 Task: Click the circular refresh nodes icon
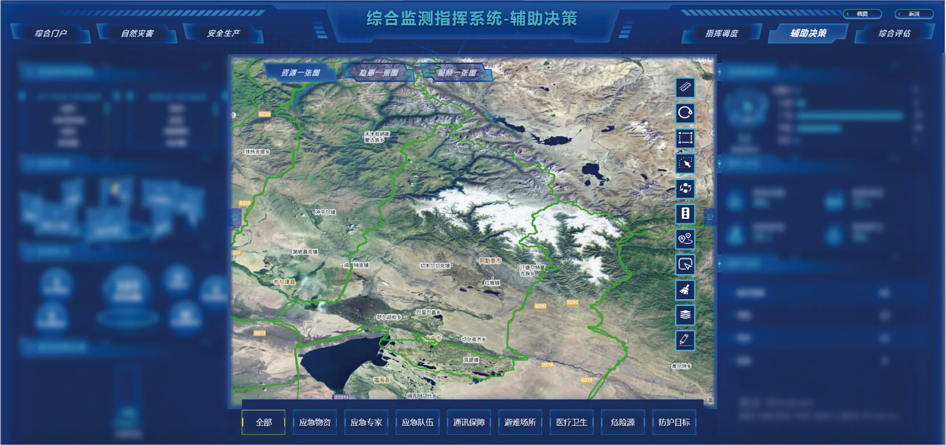[x=685, y=189]
